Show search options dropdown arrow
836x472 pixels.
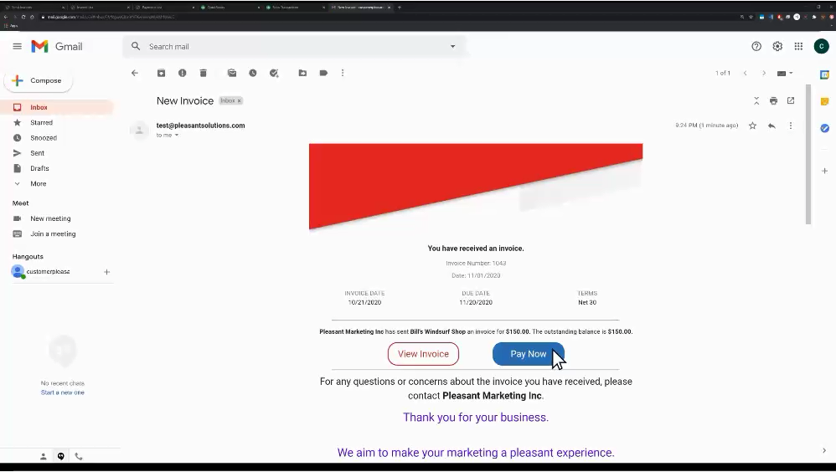tap(453, 47)
